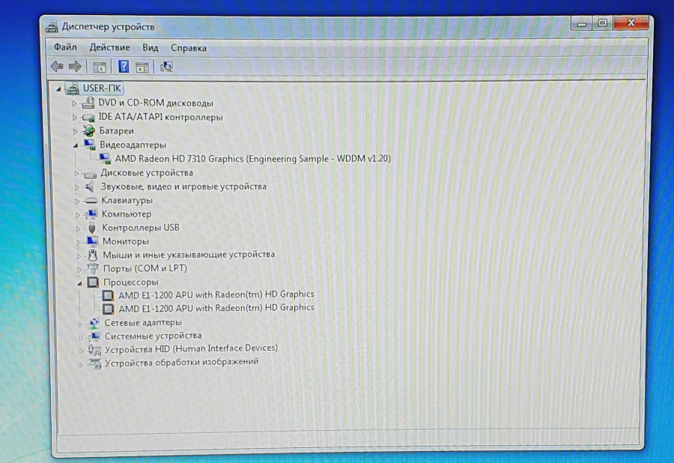674x463 pixels.
Task: Click the Порты (COM и LPT) icon
Action: tap(92, 269)
